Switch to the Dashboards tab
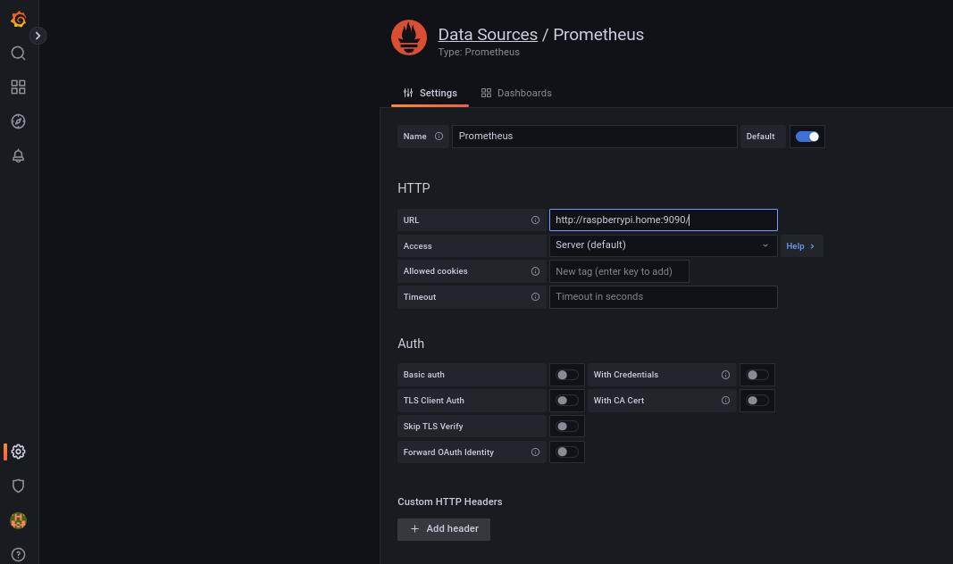Screen dimensions: 953x564 click(516, 93)
